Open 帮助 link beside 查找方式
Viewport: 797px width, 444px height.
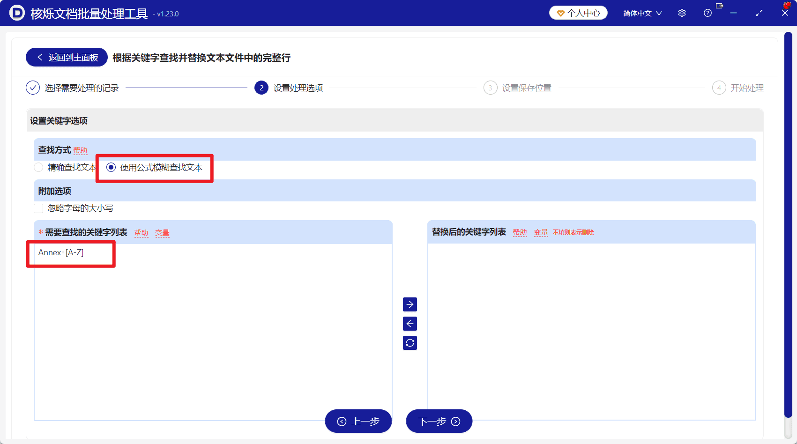(80, 150)
